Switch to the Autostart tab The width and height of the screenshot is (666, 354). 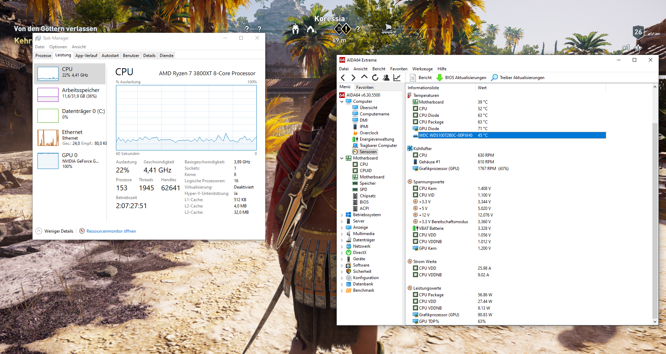pos(110,56)
